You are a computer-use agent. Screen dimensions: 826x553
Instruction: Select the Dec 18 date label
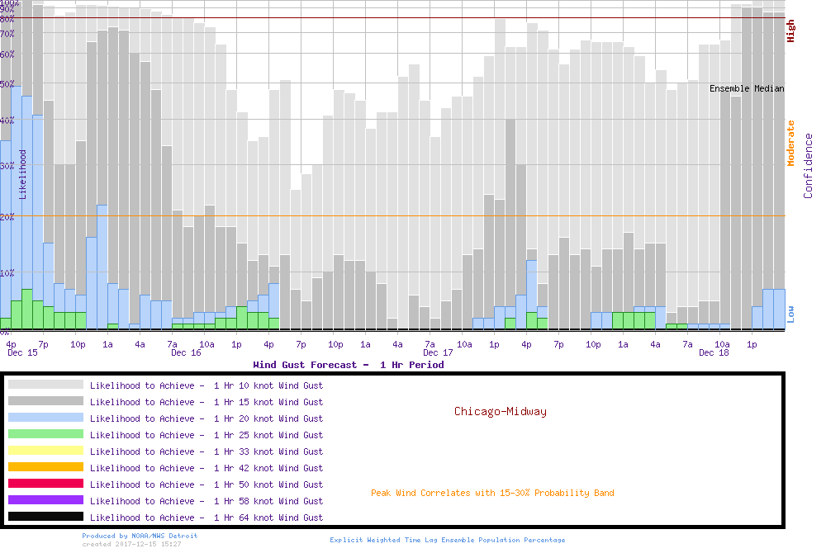coord(714,353)
